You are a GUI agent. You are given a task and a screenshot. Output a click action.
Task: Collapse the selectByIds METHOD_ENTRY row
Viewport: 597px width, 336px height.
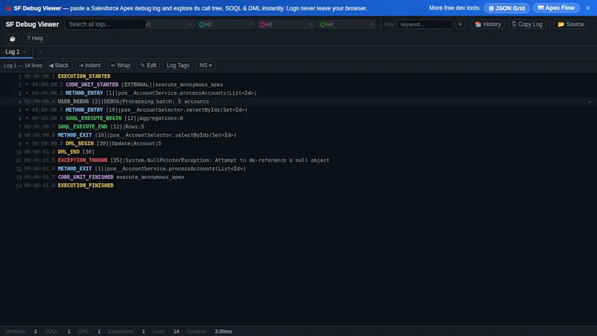pos(27,110)
